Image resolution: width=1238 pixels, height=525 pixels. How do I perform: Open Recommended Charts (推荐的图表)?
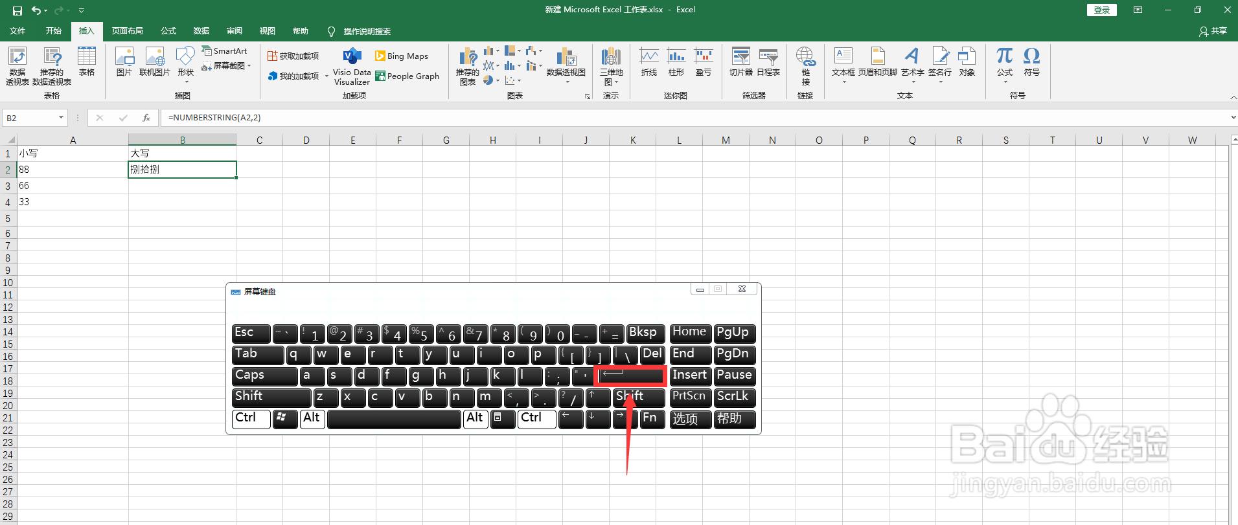pyautogui.click(x=467, y=66)
